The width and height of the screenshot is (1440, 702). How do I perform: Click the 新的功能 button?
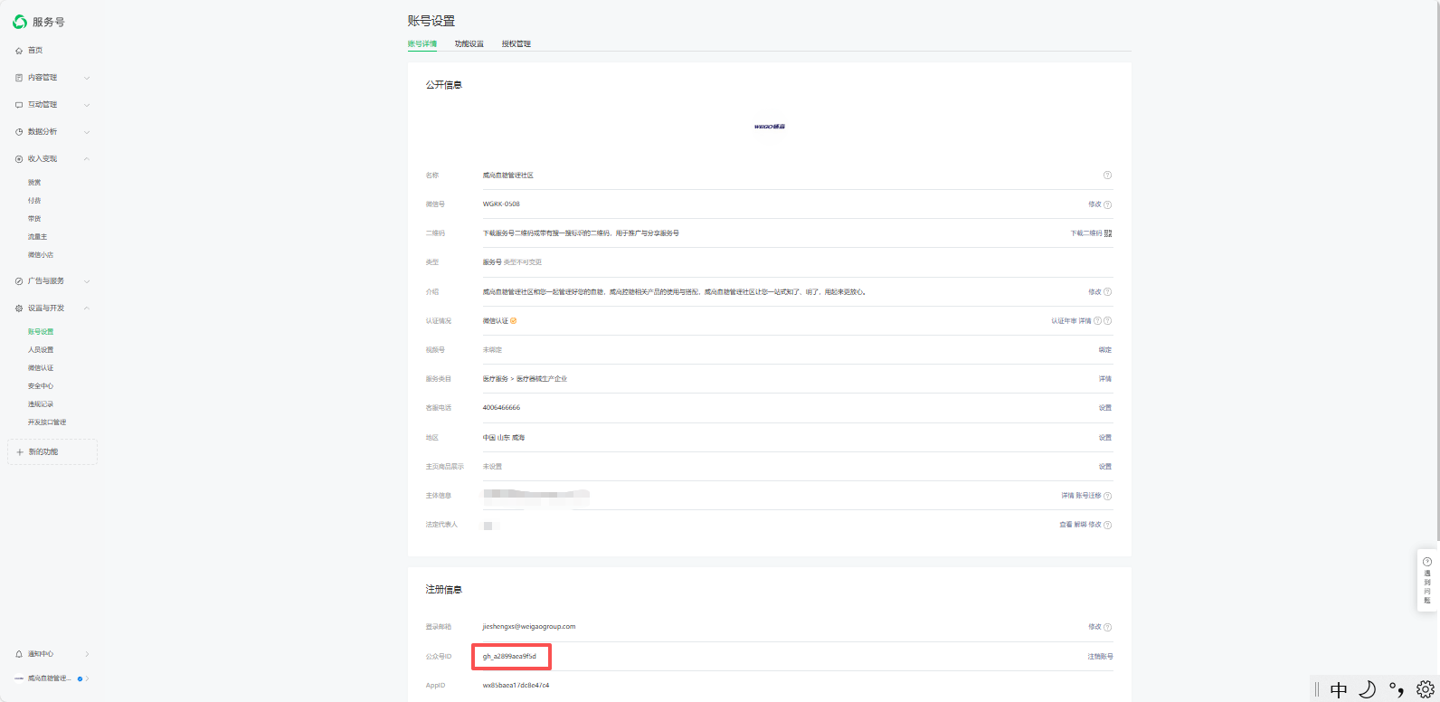pyautogui.click(x=52, y=452)
